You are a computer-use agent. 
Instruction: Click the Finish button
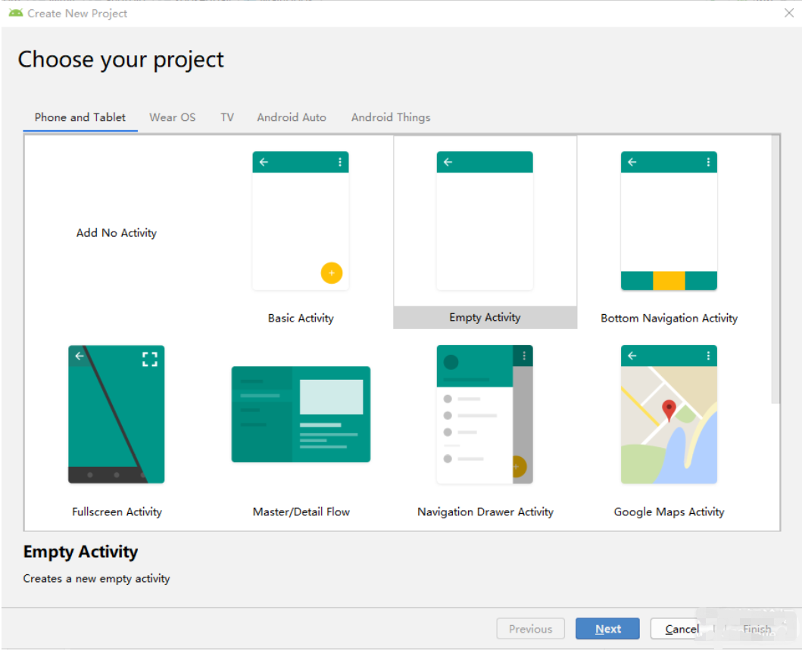click(x=757, y=629)
